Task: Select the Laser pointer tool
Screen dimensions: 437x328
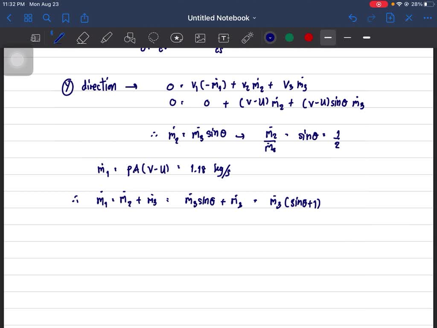Action: point(247,38)
